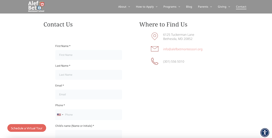Open the Giving navigation dropdown
Viewport: 272px width, 138px height.
(224, 7)
